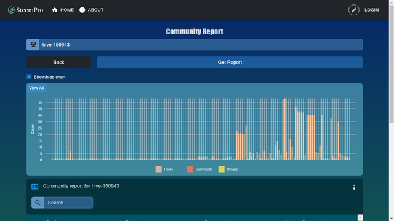The image size is (394, 221).
Task: Toggle the Show/hide chart checkbox
Action: pyautogui.click(x=29, y=77)
